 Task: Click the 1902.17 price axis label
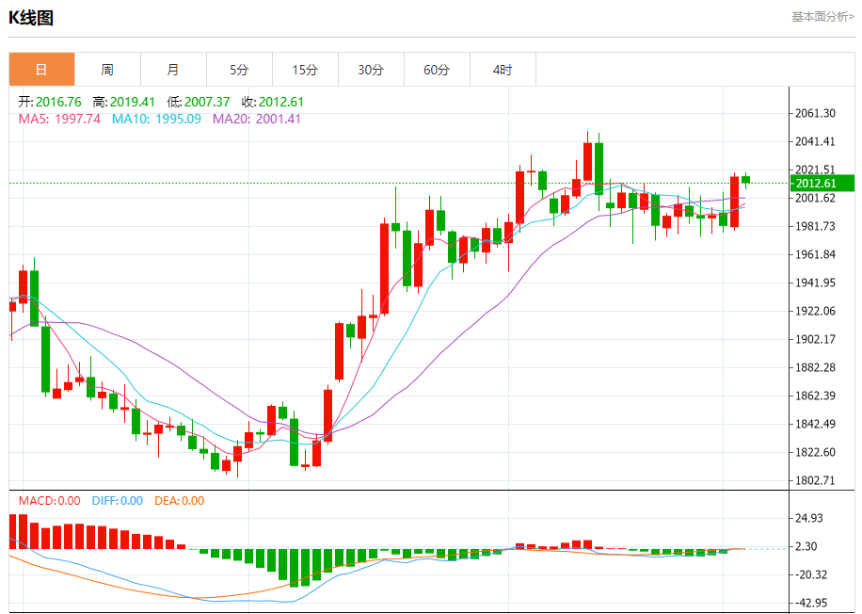click(x=815, y=339)
